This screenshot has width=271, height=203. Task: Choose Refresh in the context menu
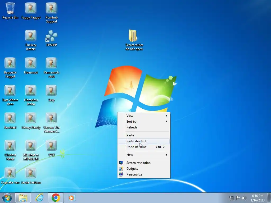[x=144, y=127]
